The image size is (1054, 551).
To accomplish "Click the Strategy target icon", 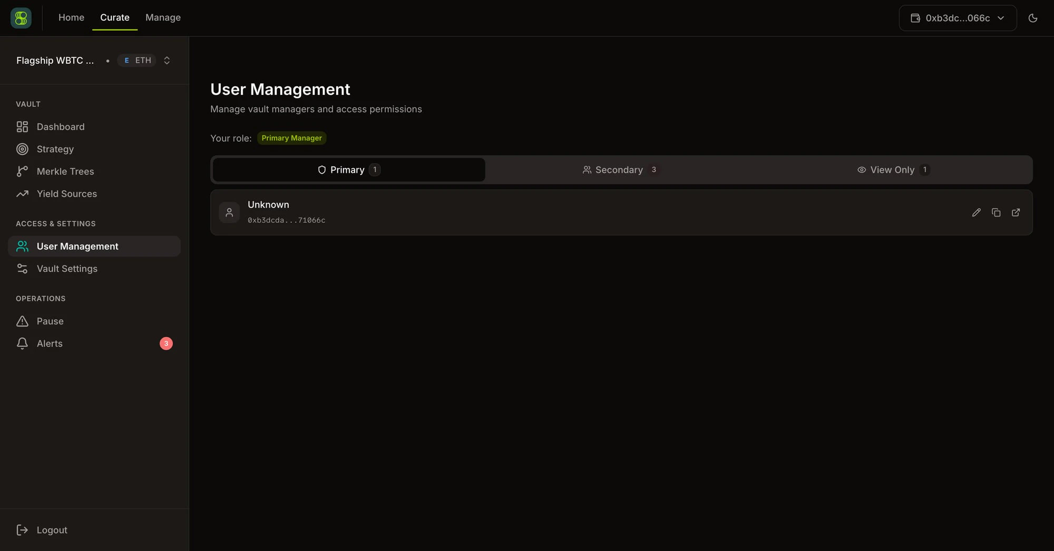I will pyautogui.click(x=22, y=149).
